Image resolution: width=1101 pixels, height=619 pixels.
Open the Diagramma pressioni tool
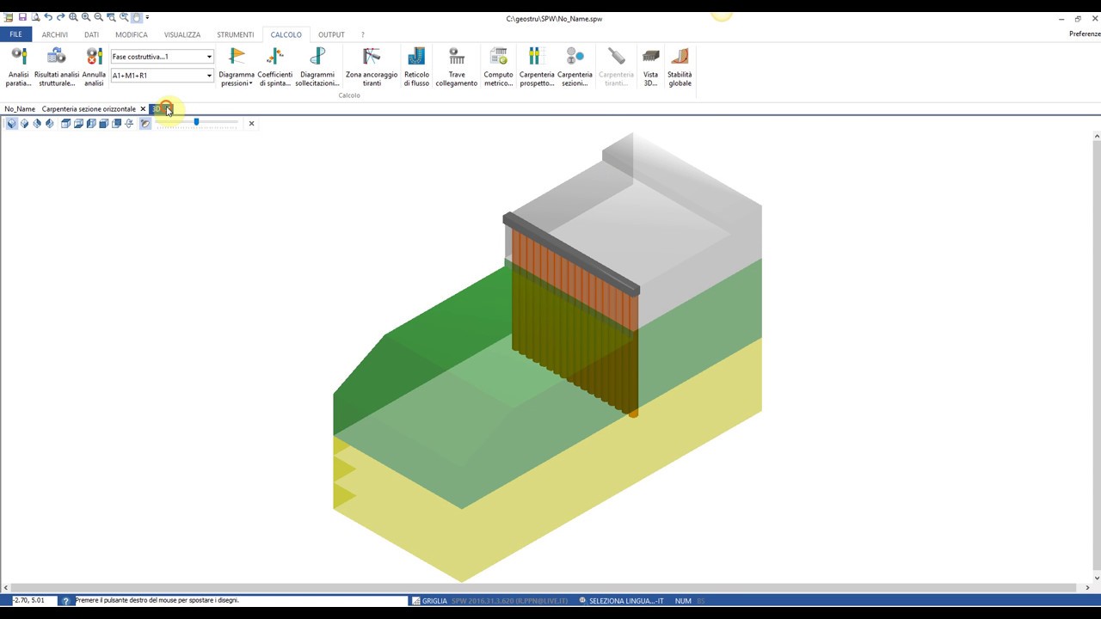pos(237,67)
